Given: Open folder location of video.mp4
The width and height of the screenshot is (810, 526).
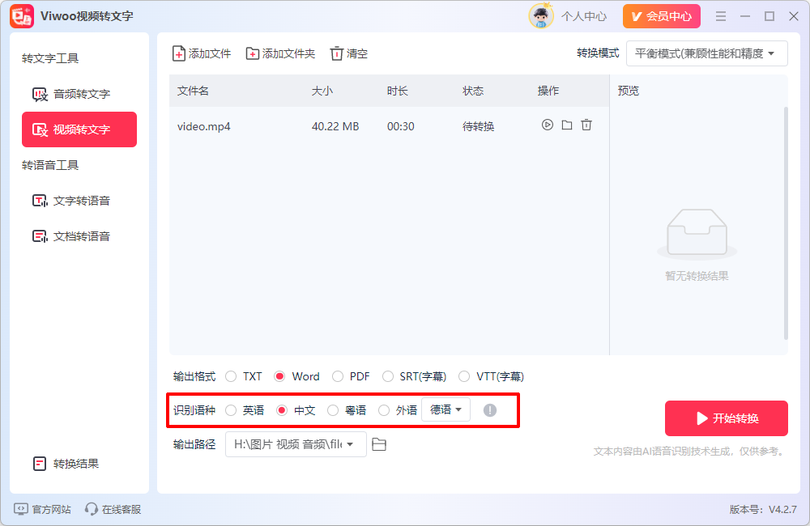Looking at the screenshot, I should pos(567,125).
